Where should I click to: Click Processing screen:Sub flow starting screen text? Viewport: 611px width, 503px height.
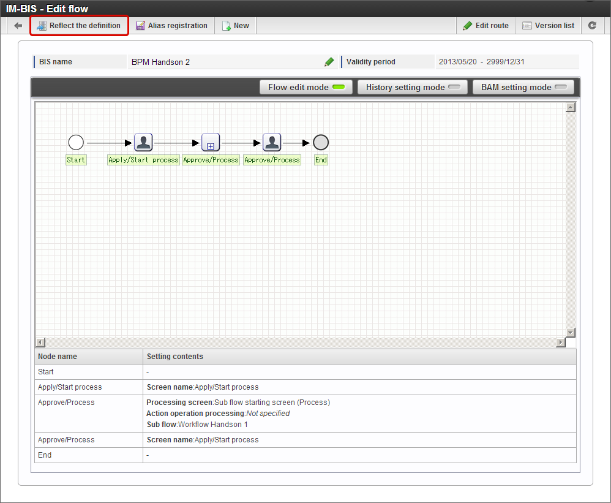tap(238, 403)
